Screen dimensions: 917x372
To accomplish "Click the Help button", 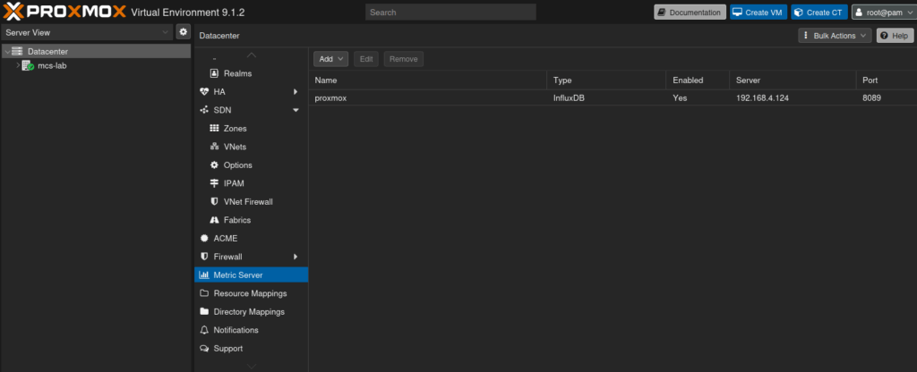I will [x=894, y=36].
